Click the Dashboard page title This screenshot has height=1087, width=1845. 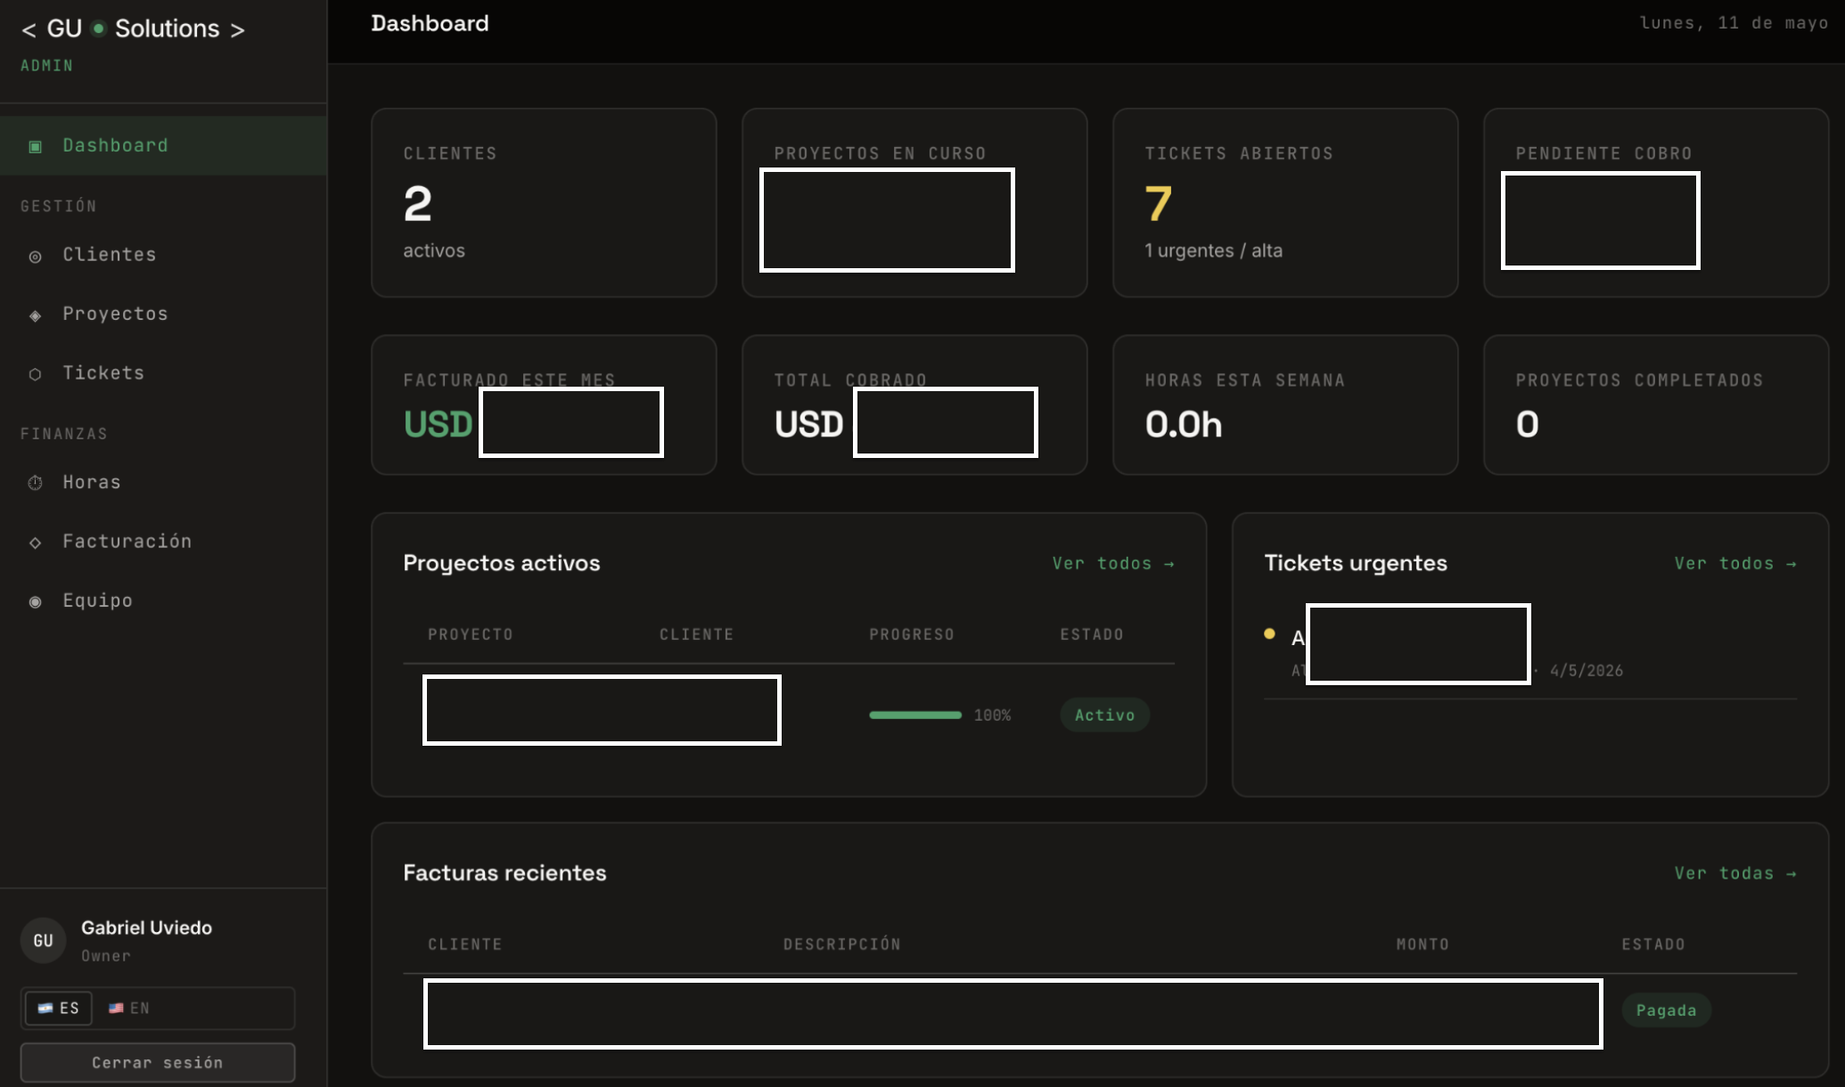430,23
